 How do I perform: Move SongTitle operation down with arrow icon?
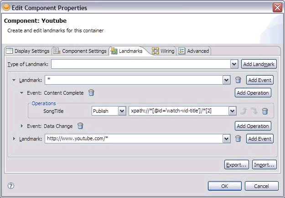click(x=254, y=111)
